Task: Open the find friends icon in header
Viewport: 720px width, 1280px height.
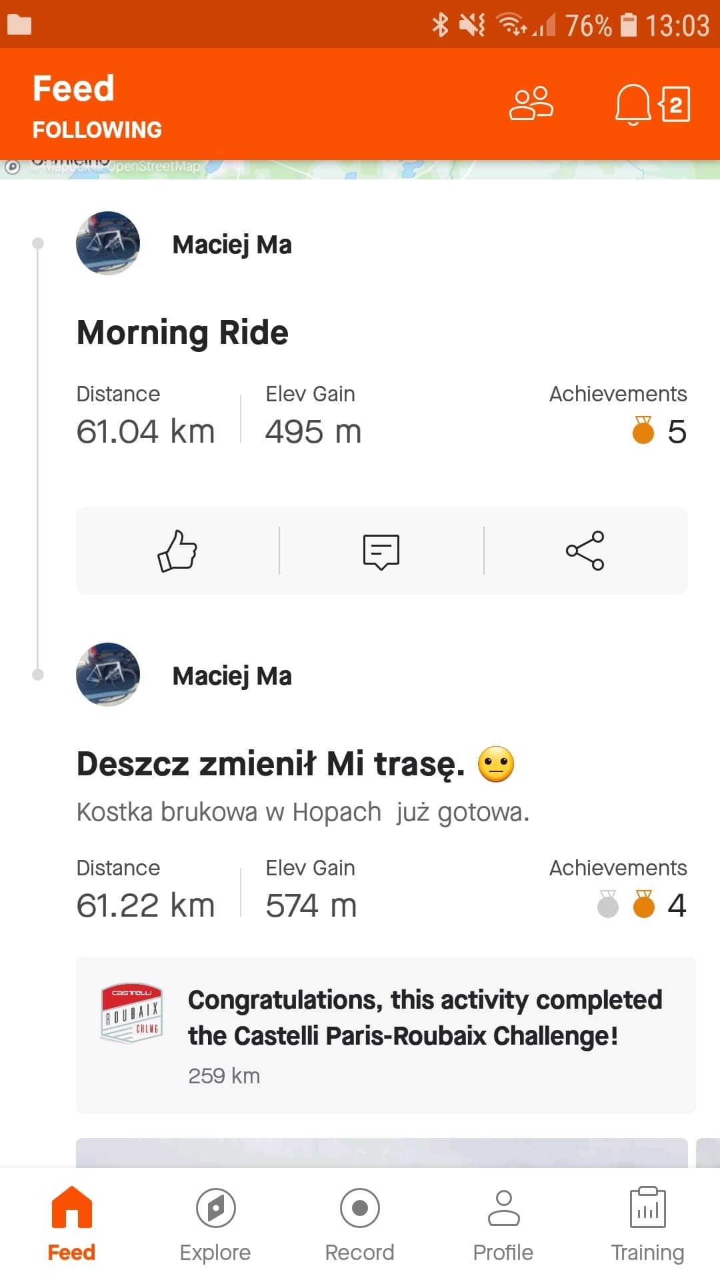Action: [531, 103]
